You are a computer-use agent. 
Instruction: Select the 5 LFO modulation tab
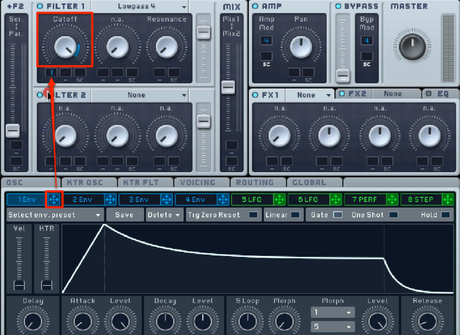pyautogui.click(x=252, y=200)
